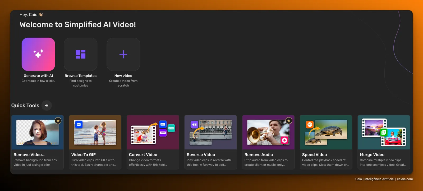The height and width of the screenshot is (191, 423).
Task: Click the MP4 format badge on Convert Video
Action: (x=163, y=124)
